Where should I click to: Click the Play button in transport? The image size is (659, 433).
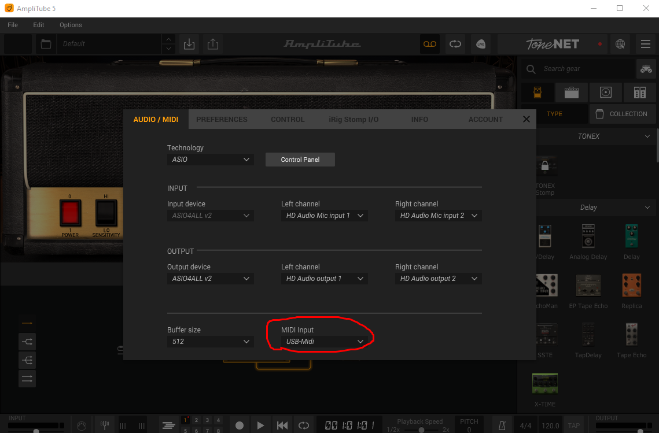pos(260,425)
